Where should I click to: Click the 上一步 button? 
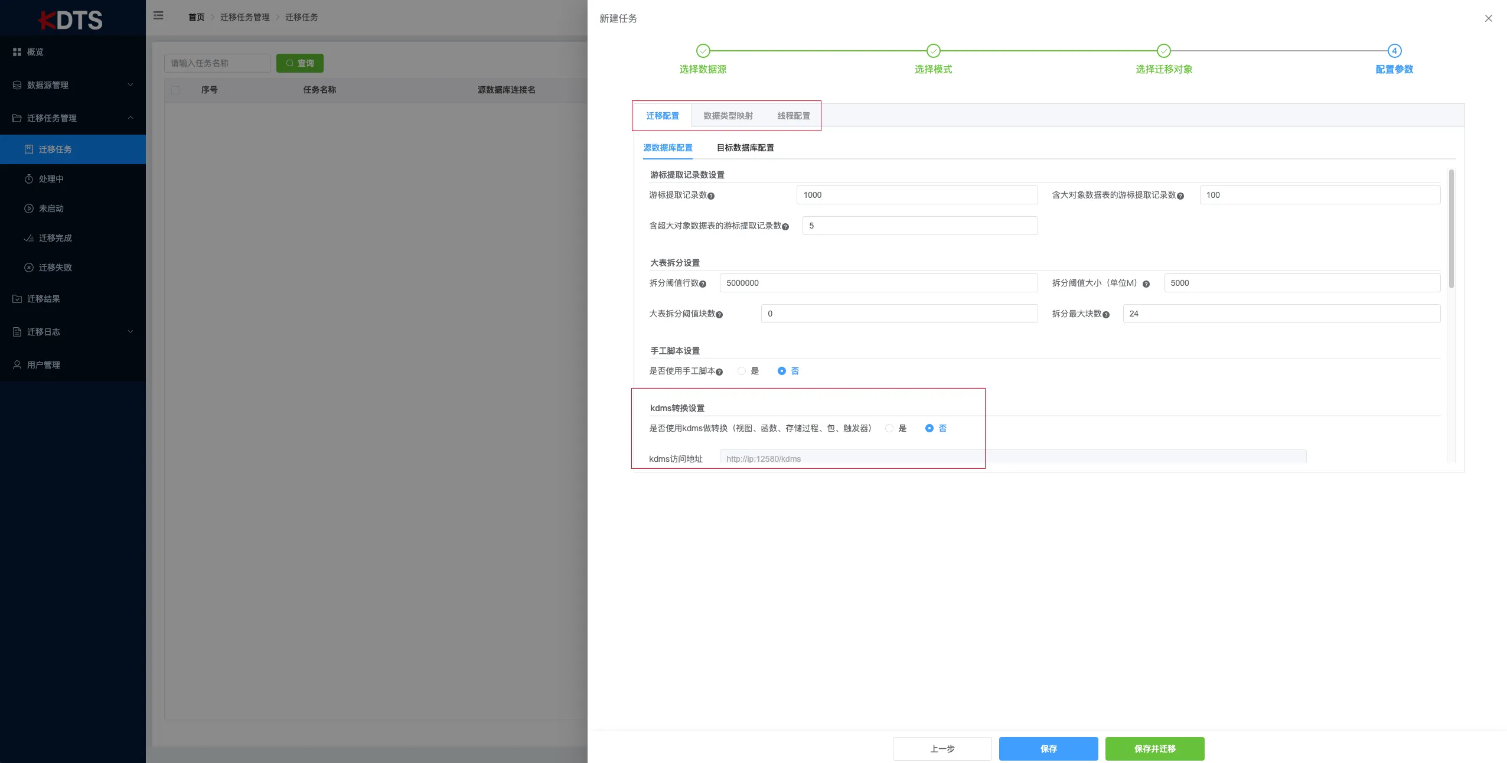[x=942, y=749]
